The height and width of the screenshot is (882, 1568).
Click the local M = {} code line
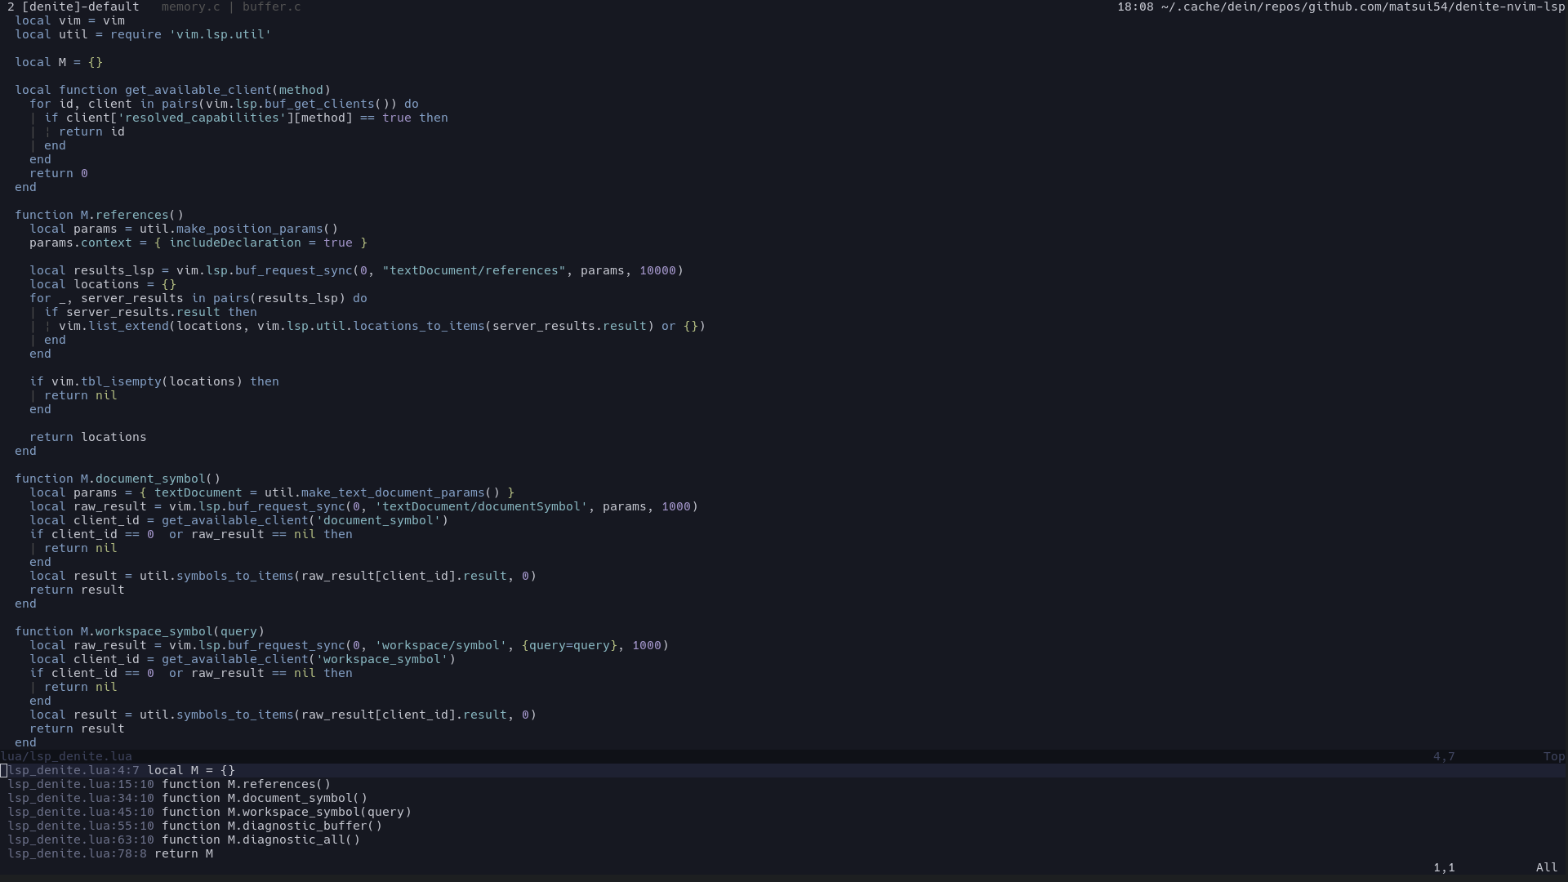coord(57,61)
